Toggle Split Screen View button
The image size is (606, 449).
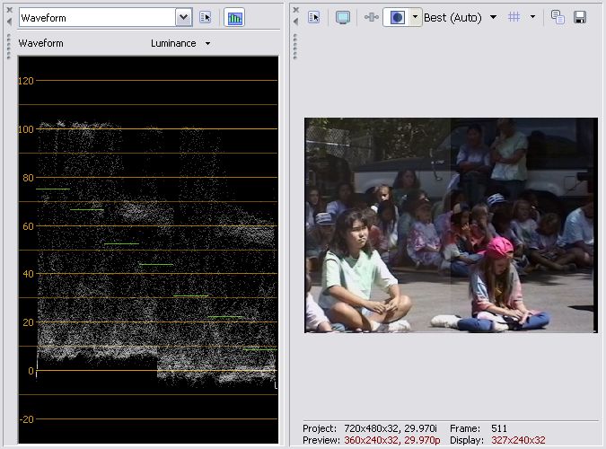coord(397,17)
